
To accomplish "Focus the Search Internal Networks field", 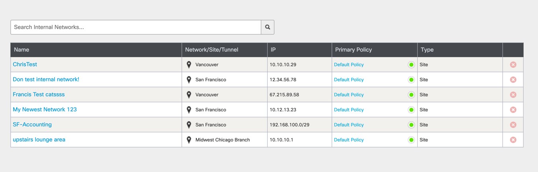I will [135, 27].
